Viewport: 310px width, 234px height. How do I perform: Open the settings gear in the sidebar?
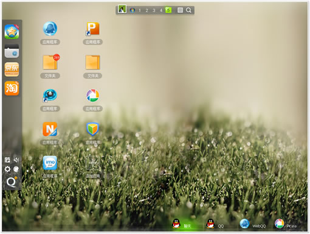(7, 169)
